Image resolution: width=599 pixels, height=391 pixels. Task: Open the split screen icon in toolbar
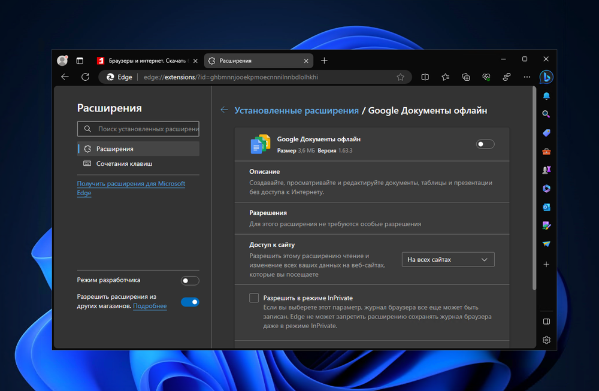425,77
